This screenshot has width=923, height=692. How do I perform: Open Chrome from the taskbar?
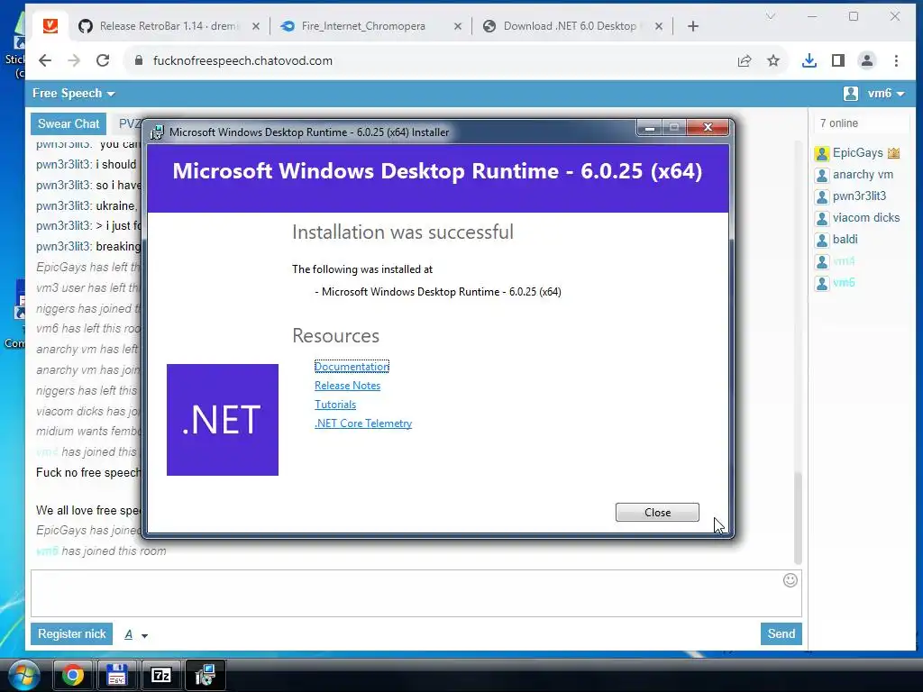[x=73, y=676]
